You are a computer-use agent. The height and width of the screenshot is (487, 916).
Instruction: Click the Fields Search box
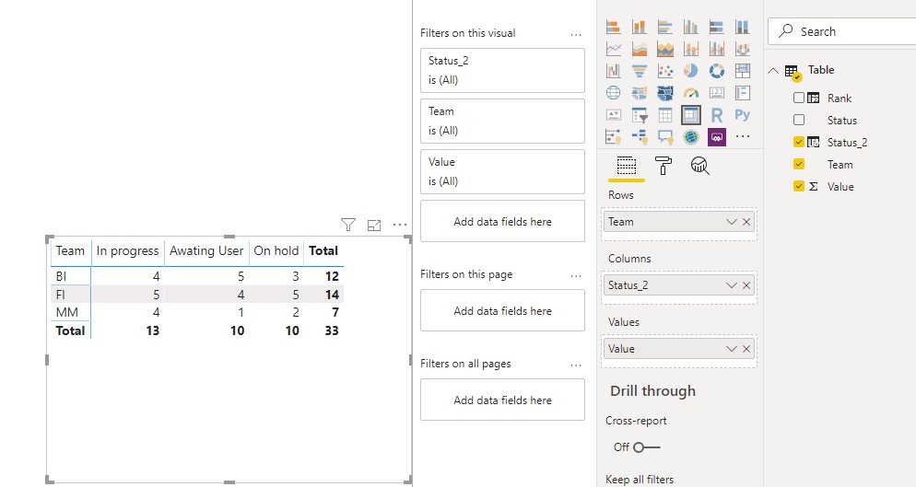841,31
